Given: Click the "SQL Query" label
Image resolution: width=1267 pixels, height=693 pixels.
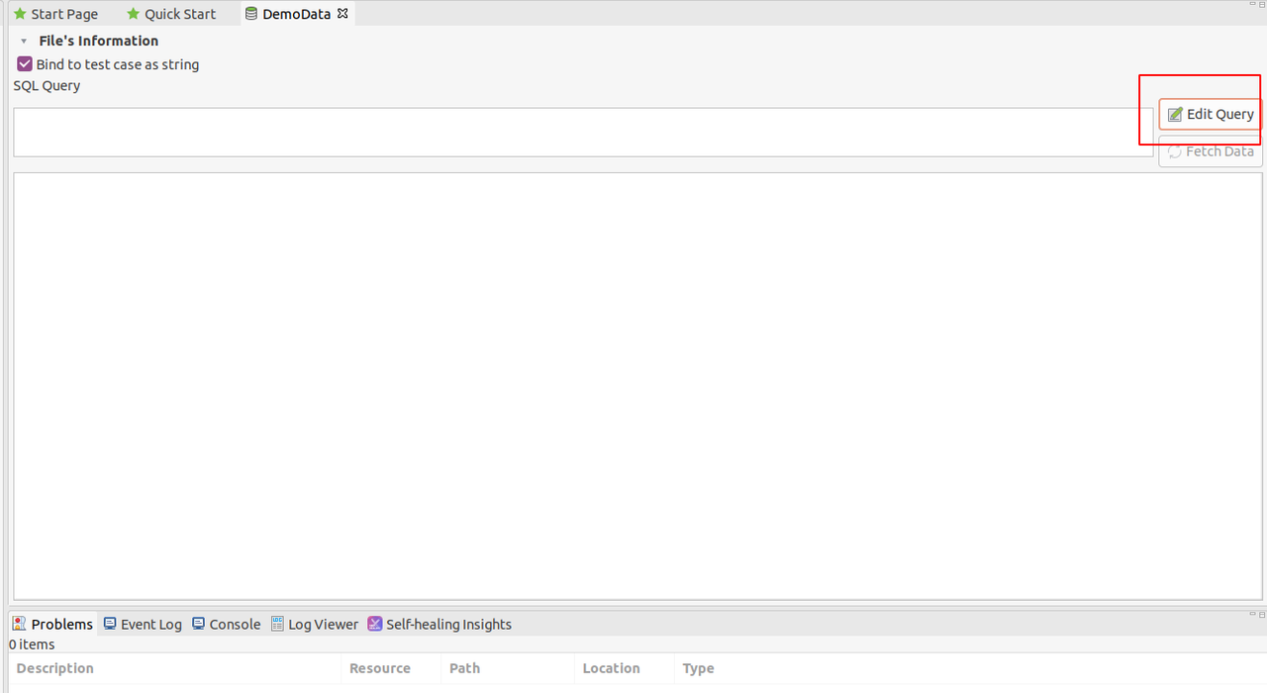Looking at the screenshot, I should (x=47, y=86).
